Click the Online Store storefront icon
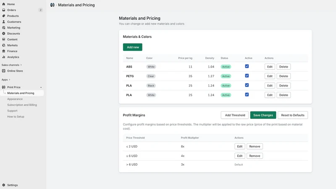 [x=4, y=71]
